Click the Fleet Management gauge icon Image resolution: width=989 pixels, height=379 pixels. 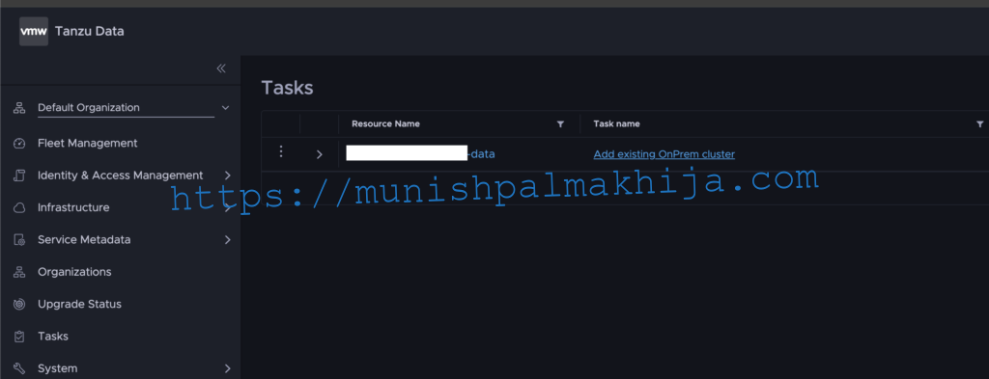[x=19, y=144]
